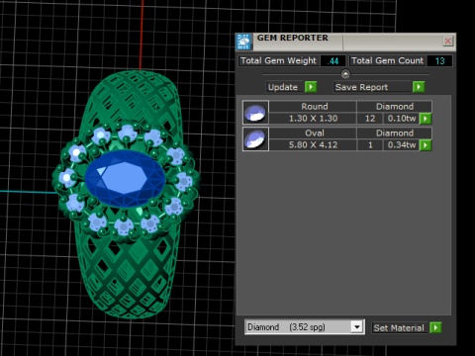Select the Round gem thumbnail

click(255, 113)
